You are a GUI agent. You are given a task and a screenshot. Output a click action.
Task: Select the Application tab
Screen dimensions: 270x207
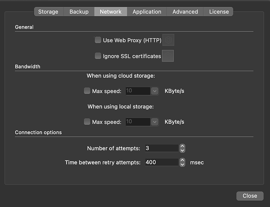[x=147, y=12]
